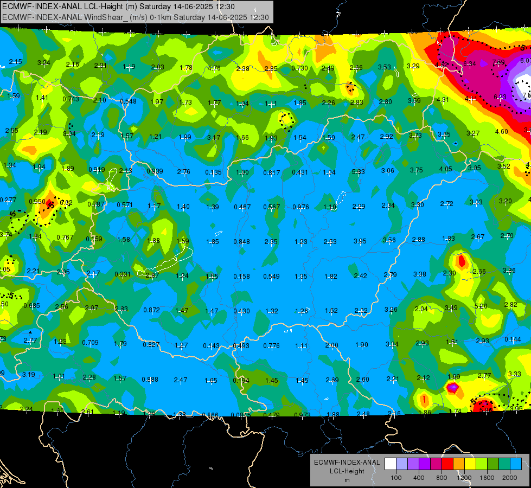Screen dimensions: 531x488
Task: Click wind shear value 0.767
Action: click(x=65, y=237)
